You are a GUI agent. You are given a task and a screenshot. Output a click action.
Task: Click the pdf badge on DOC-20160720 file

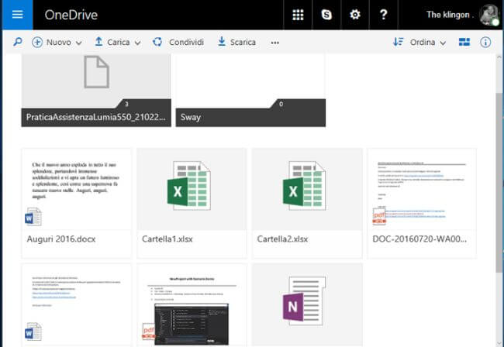(379, 216)
